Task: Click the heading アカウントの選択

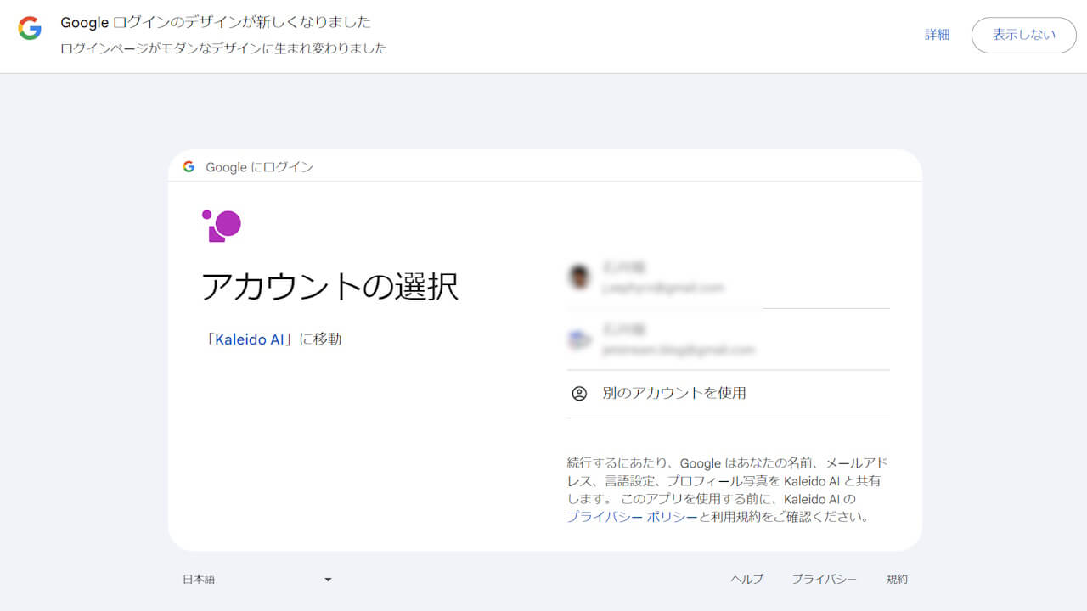Action: (329, 287)
